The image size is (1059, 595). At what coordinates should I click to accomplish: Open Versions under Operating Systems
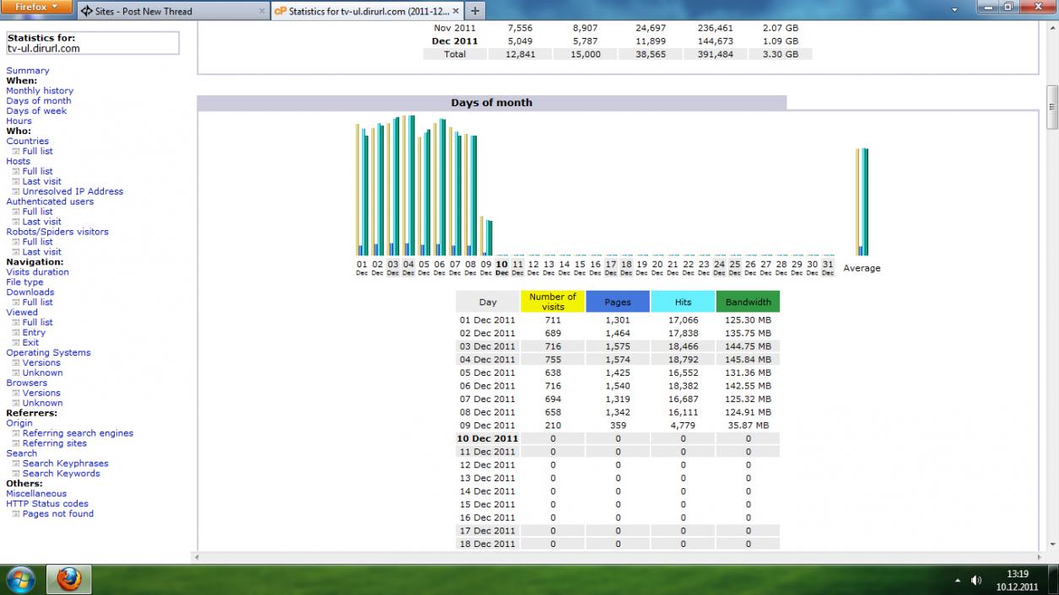(x=42, y=364)
